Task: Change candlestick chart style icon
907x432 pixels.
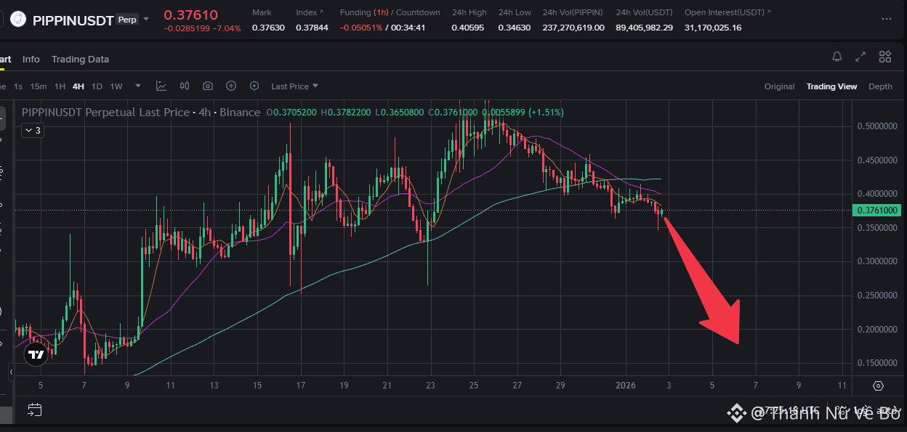Action: 185,86
